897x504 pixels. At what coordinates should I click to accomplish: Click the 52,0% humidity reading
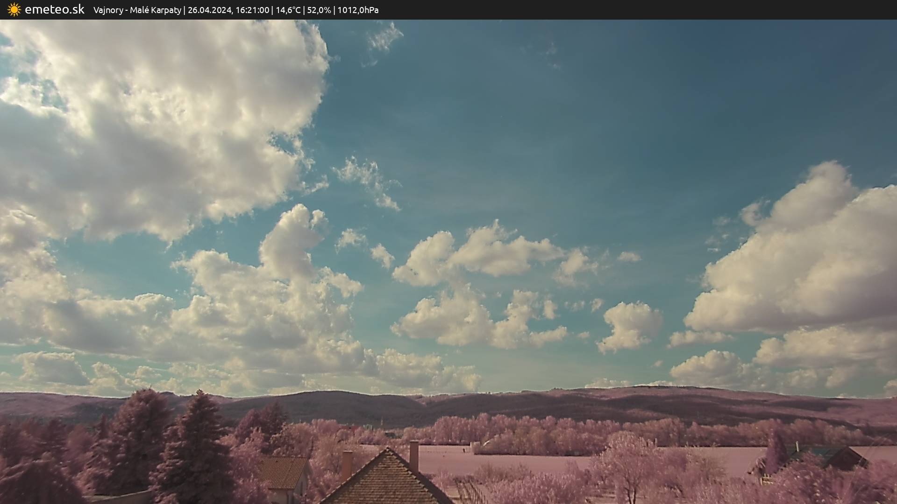319,10
